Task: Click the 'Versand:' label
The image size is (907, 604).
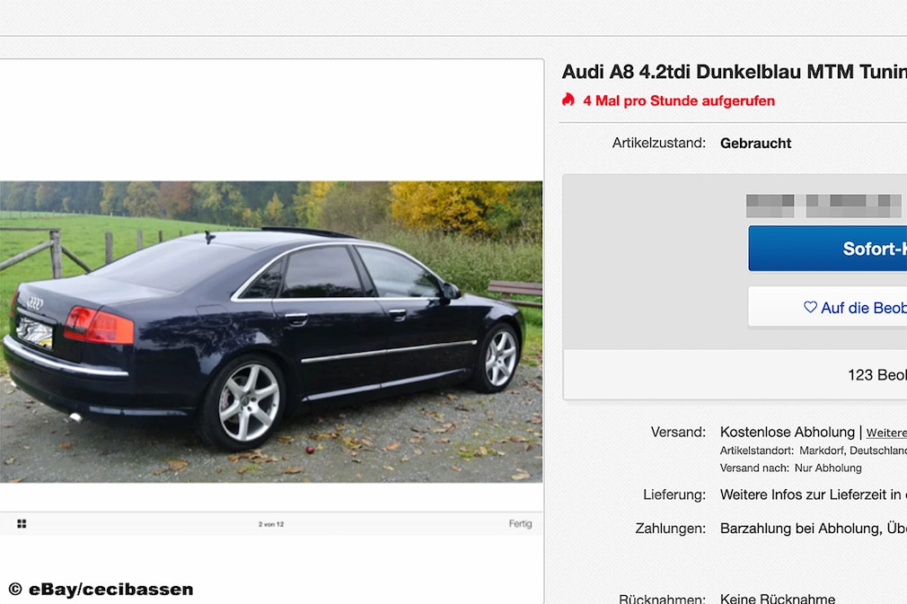Action: tap(678, 432)
